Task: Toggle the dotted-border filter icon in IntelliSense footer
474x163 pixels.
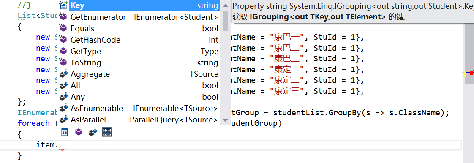Action: click(107, 132)
